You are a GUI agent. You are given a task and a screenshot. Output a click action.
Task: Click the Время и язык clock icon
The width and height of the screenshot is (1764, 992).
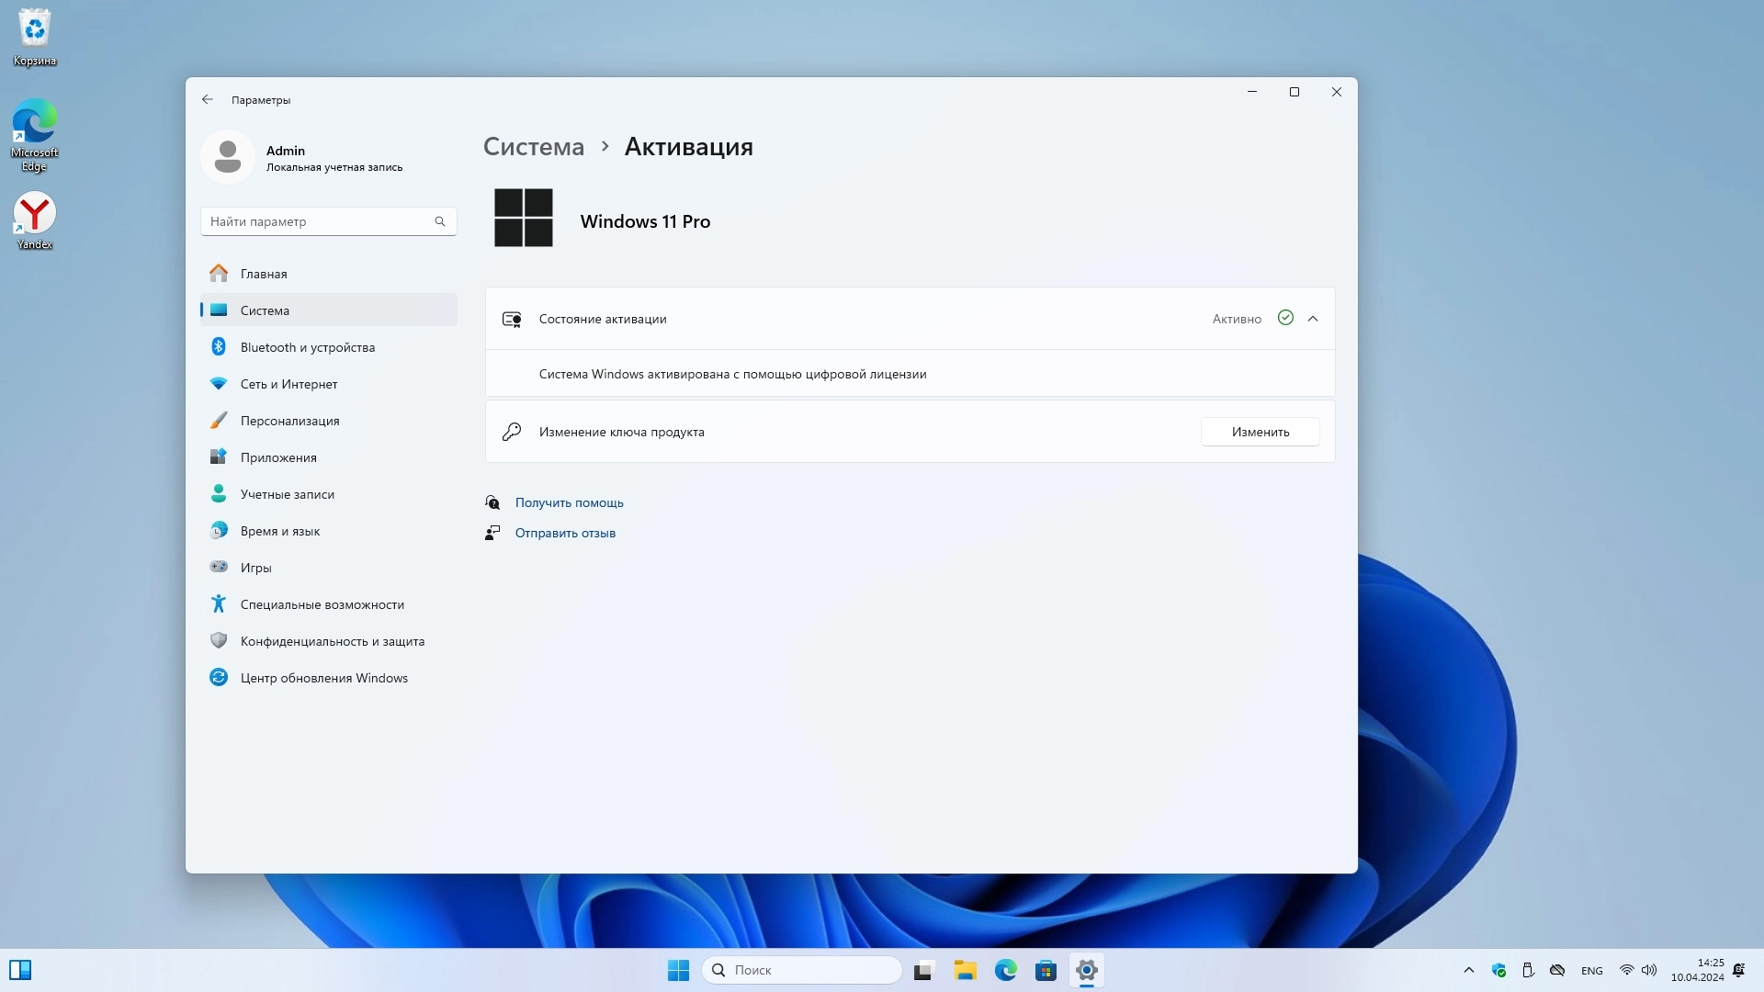point(219,531)
